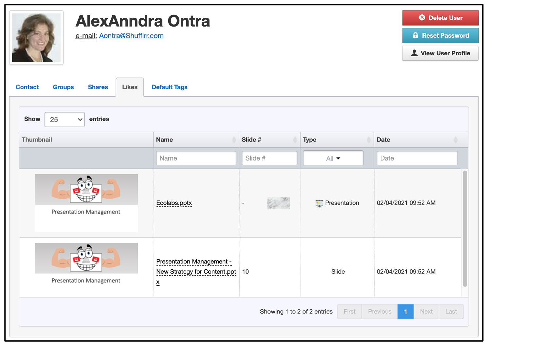This screenshot has height=344, width=550.
Task: Open the Groups tab
Action: pyautogui.click(x=63, y=87)
